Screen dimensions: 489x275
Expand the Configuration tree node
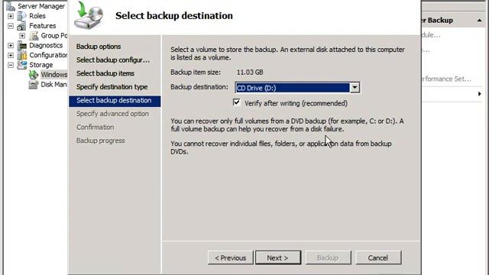11,55
